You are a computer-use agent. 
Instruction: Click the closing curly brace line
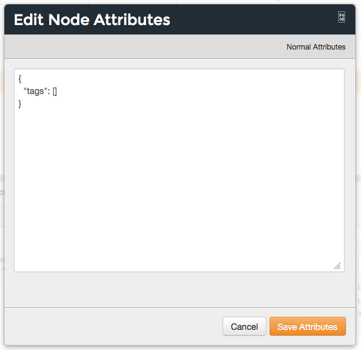click(x=20, y=104)
